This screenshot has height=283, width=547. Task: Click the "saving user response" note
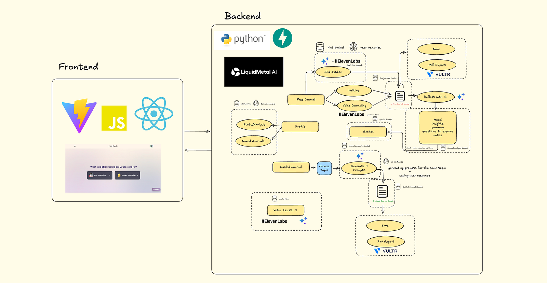pyautogui.click(x=415, y=175)
